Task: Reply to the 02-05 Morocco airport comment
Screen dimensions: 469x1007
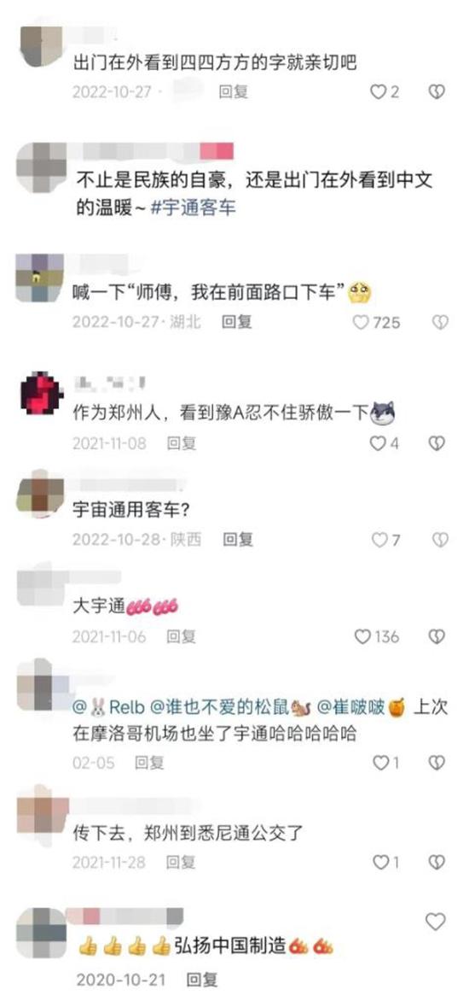Action: click(149, 763)
